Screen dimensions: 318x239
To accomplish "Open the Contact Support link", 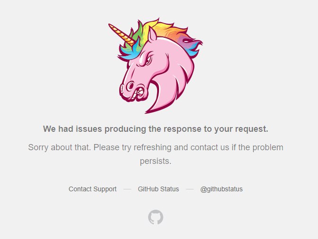I will 92,189.
